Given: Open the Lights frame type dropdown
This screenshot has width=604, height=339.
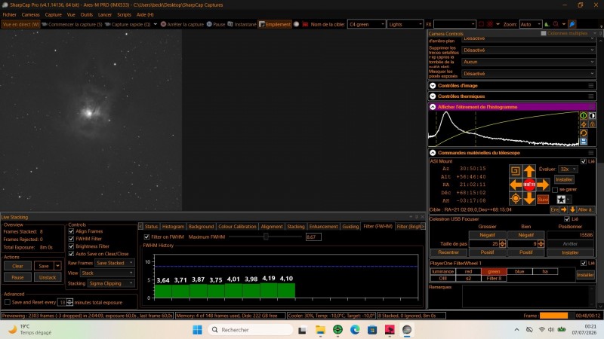Looking at the screenshot, I should pyautogui.click(x=405, y=24).
